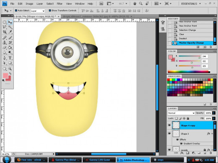
Task: Click the Zoom tool in application bar
Action: point(141,4)
